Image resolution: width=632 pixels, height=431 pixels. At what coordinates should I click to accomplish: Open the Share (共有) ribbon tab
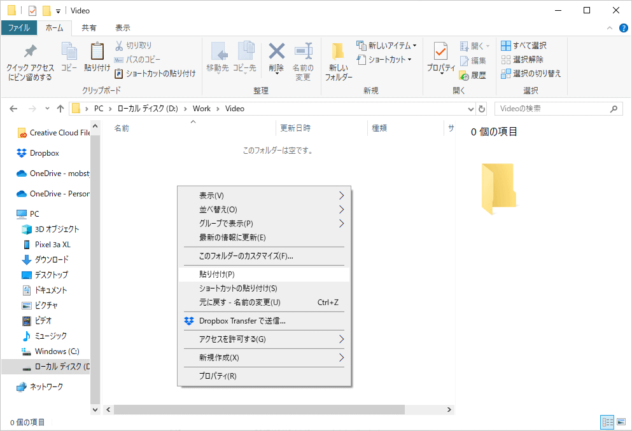(89, 28)
